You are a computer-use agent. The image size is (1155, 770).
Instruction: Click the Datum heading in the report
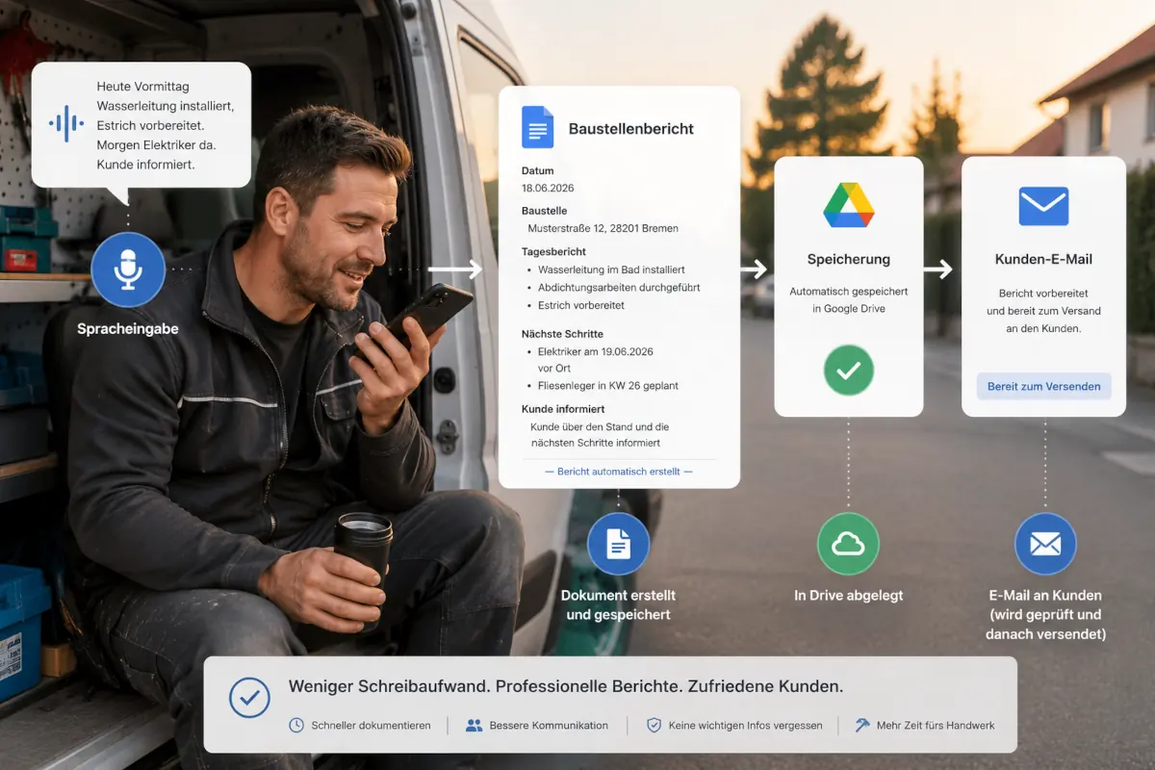(538, 171)
